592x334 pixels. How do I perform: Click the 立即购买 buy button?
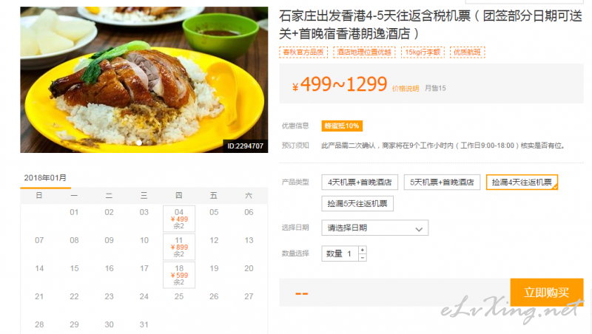(546, 292)
